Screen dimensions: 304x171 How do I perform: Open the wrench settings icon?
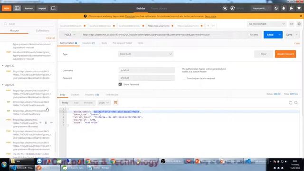[x=291, y=9]
